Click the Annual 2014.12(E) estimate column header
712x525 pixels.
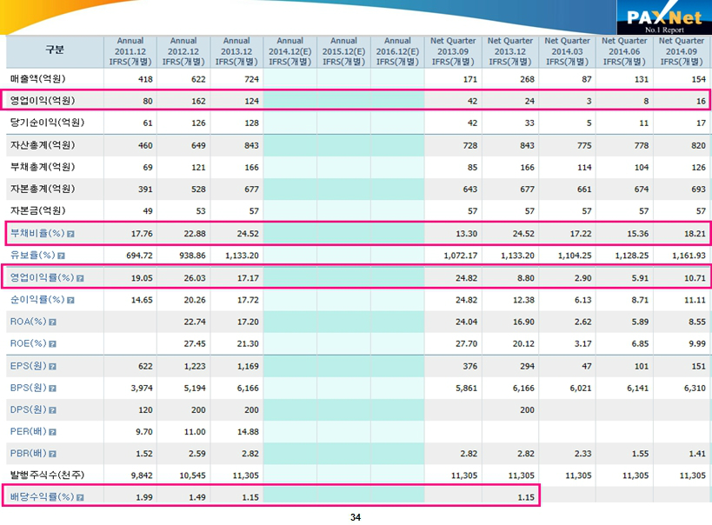pos(289,51)
